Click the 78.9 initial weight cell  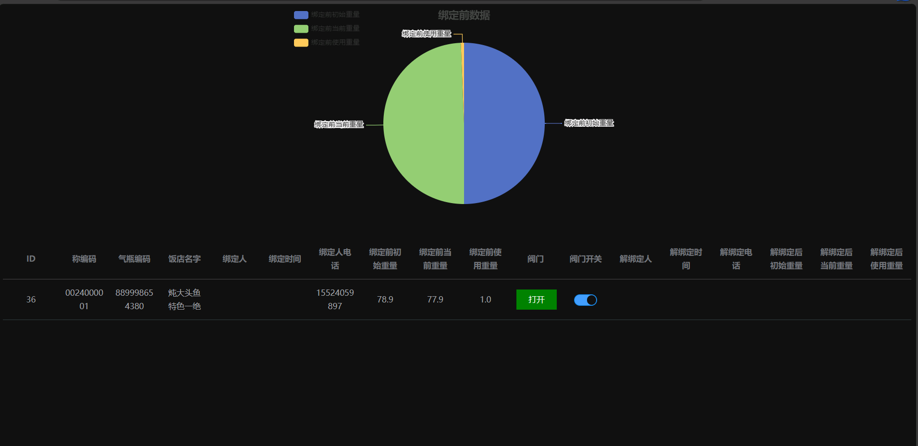click(x=385, y=300)
